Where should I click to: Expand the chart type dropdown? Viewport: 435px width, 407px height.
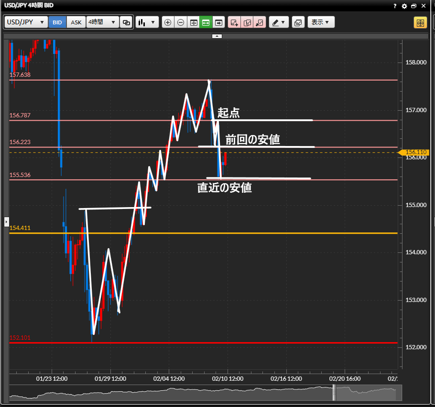[147, 22]
